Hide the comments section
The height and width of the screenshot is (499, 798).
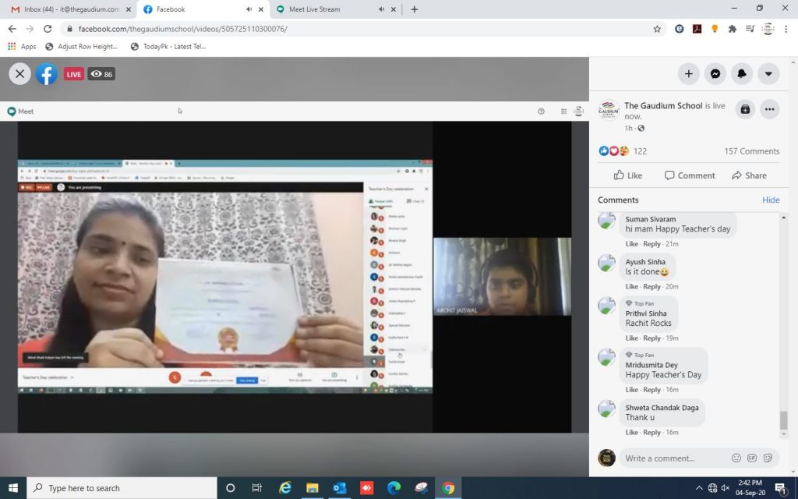[771, 200]
